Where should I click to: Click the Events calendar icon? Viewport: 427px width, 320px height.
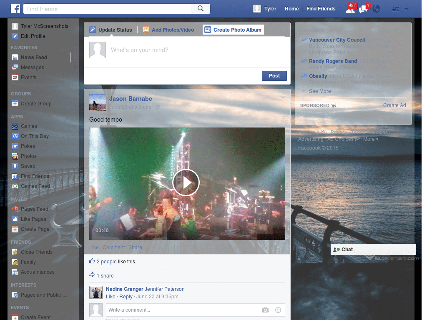point(15,77)
